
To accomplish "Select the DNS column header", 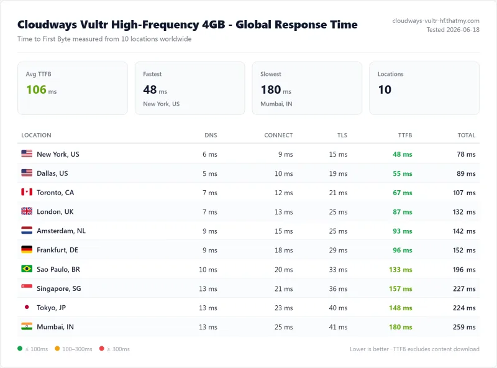I will 211,135.
